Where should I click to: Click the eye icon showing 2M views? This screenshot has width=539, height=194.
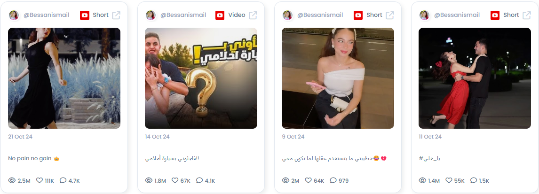(x=285, y=180)
